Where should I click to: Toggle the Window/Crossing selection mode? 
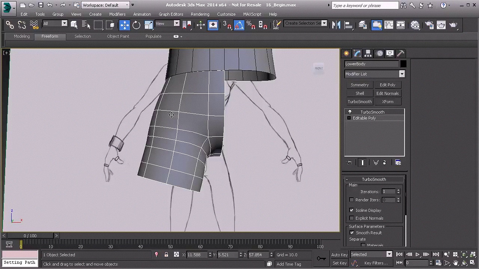pyautogui.click(x=110, y=25)
